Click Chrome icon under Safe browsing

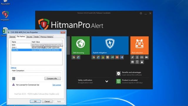point(74,57)
